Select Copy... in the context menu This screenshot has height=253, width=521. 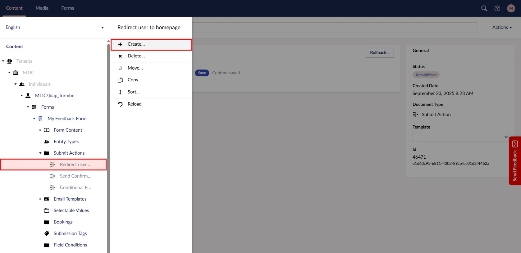(135, 80)
